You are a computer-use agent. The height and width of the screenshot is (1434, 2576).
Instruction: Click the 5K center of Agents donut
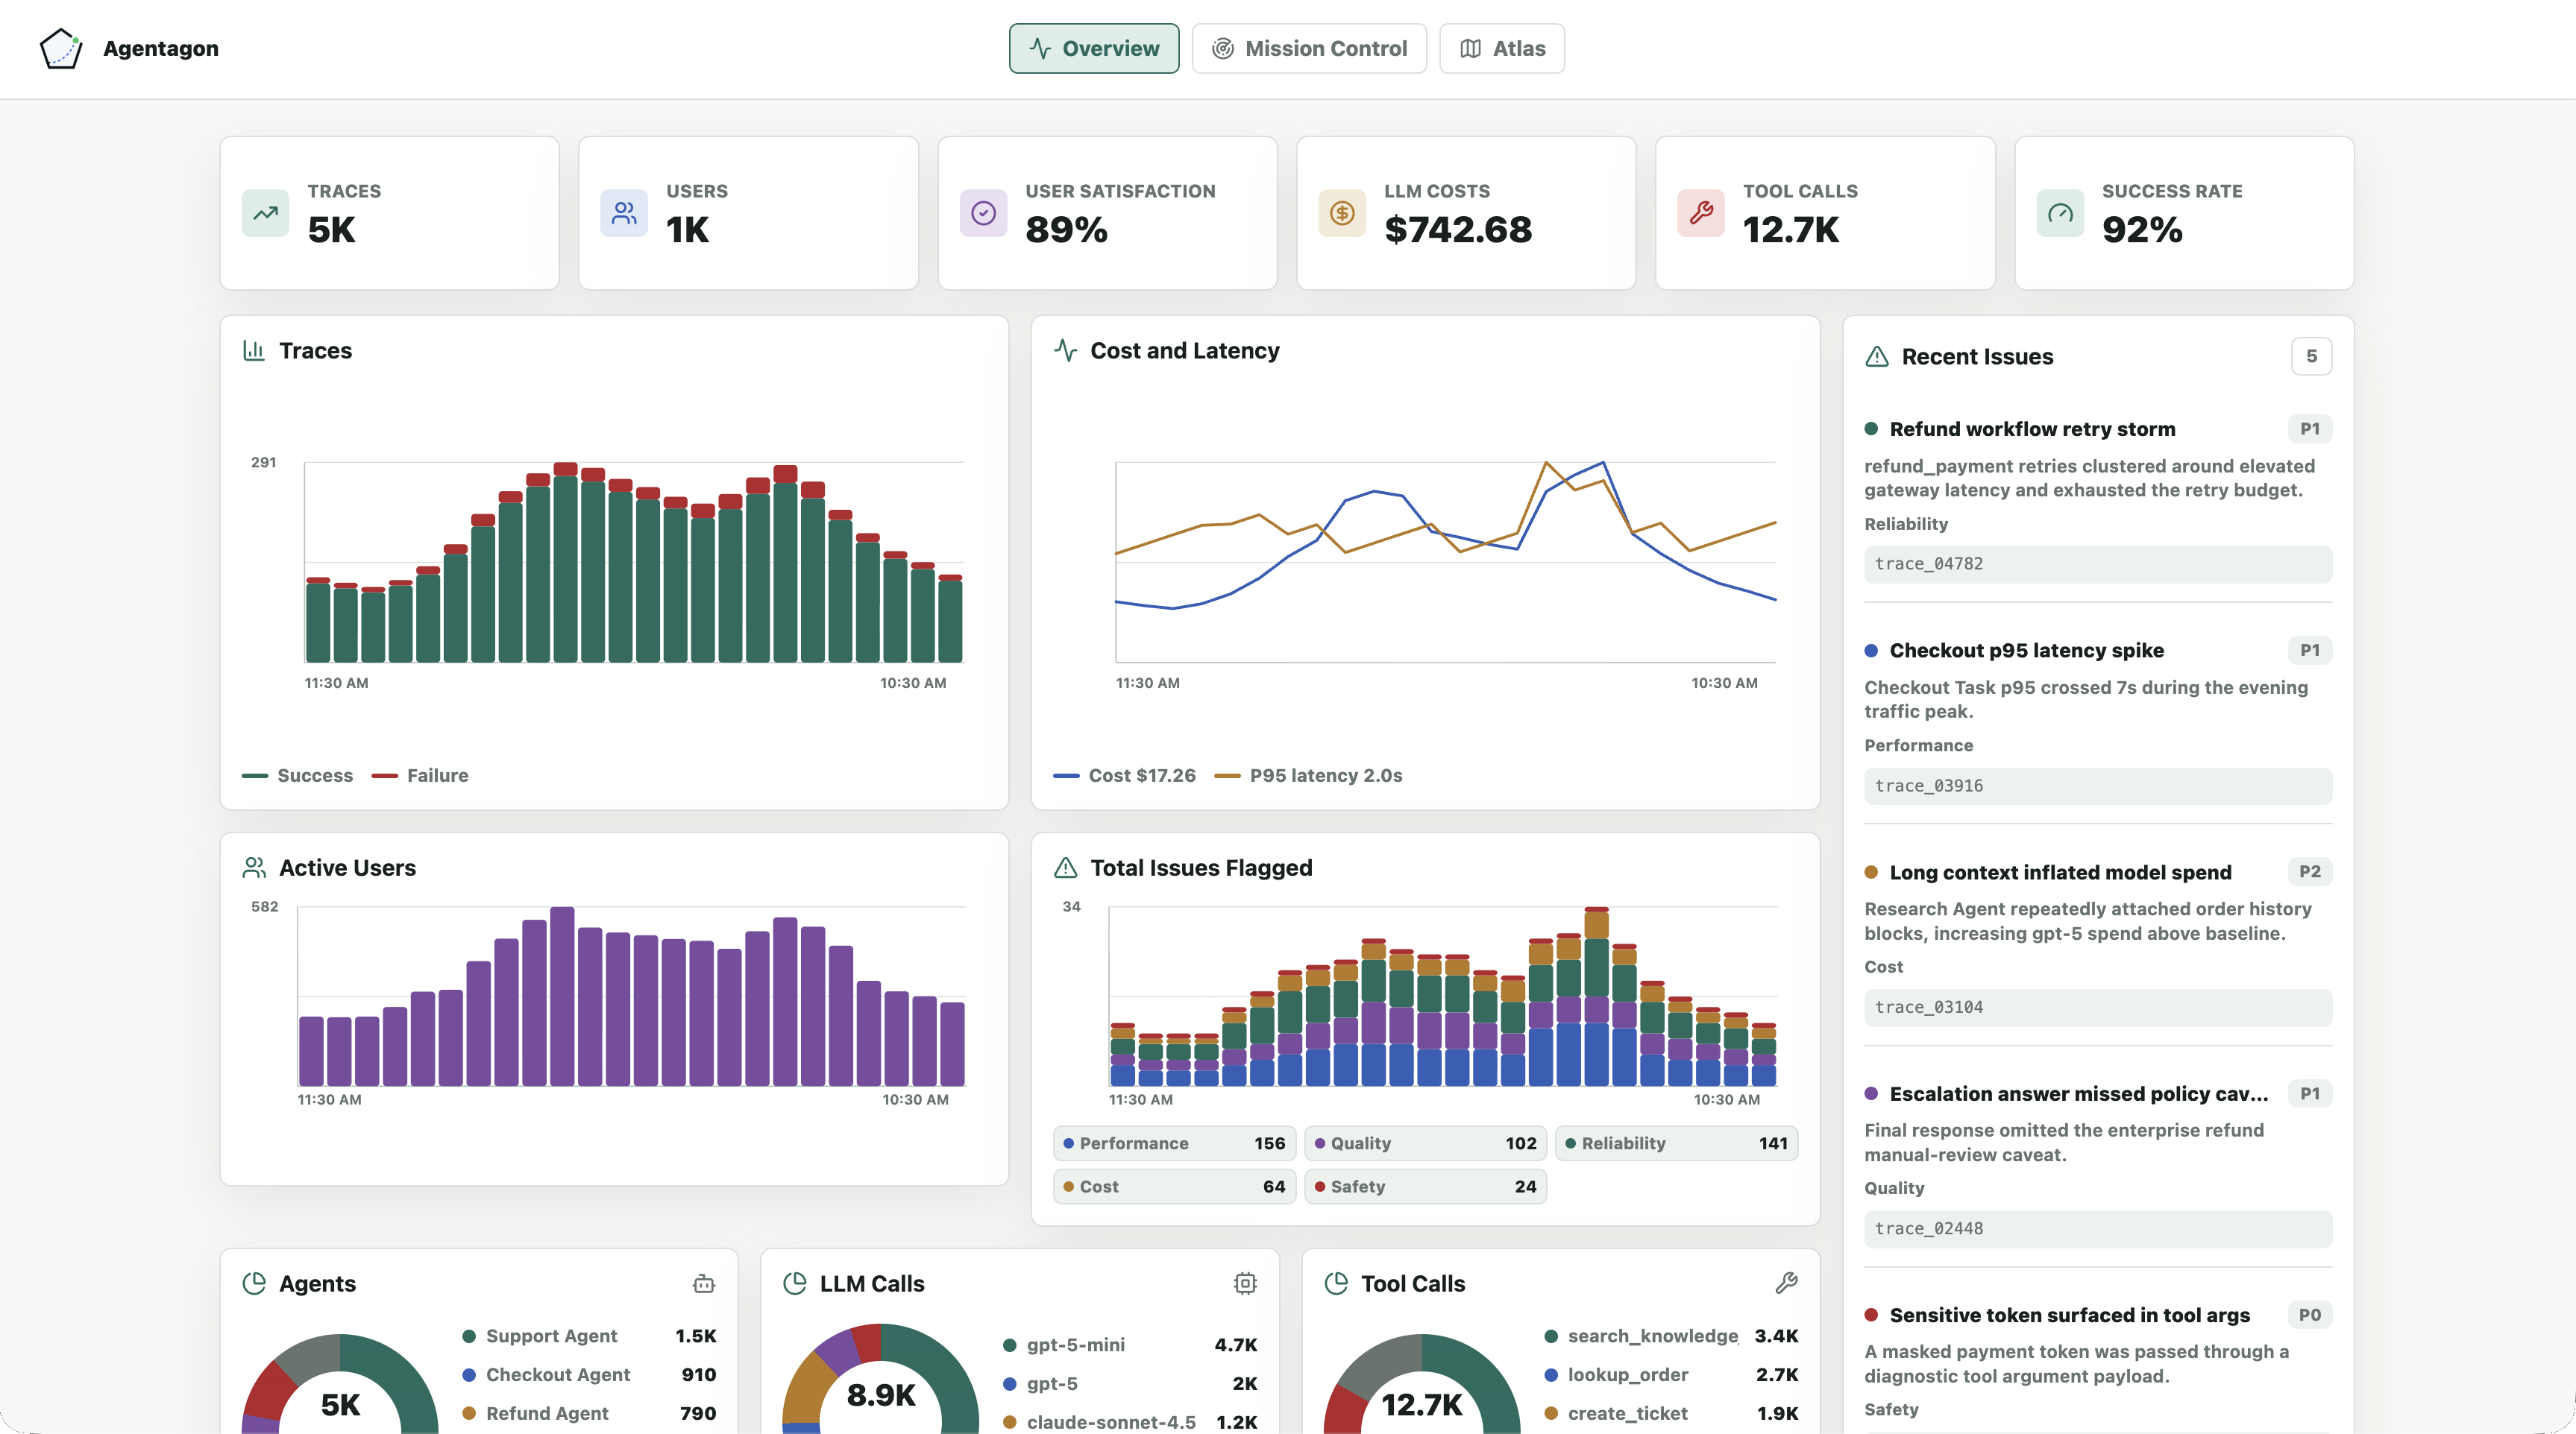pyautogui.click(x=340, y=1405)
